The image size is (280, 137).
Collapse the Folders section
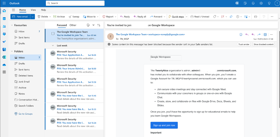pos(12,51)
